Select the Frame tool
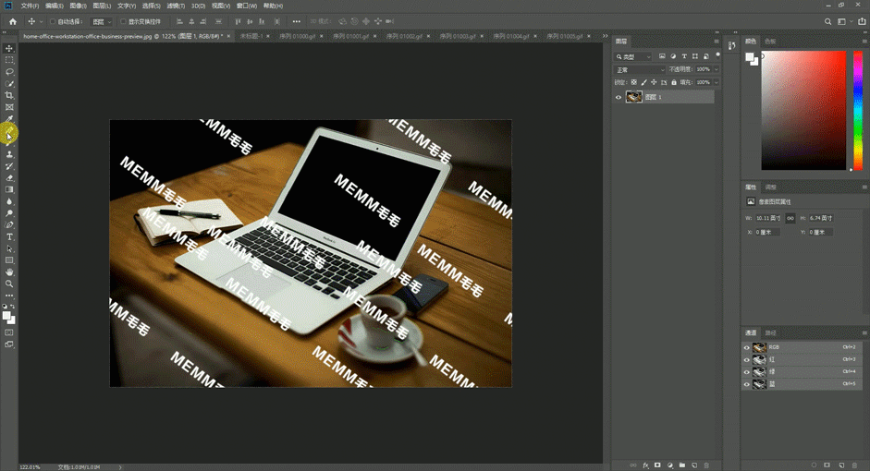This screenshot has height=471, width=870. point(9,107)
